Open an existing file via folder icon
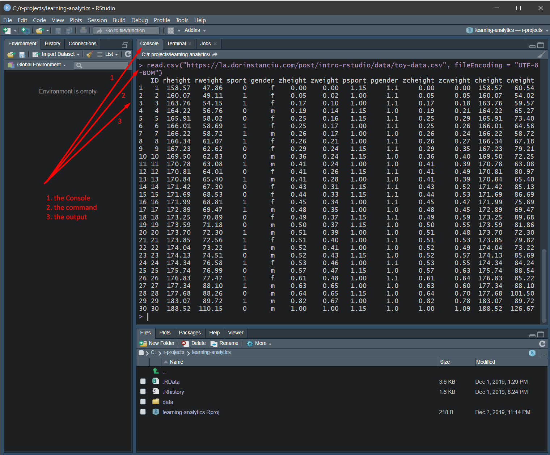The width and height of the screenshot is (550, 455). (x=39, y=30)
